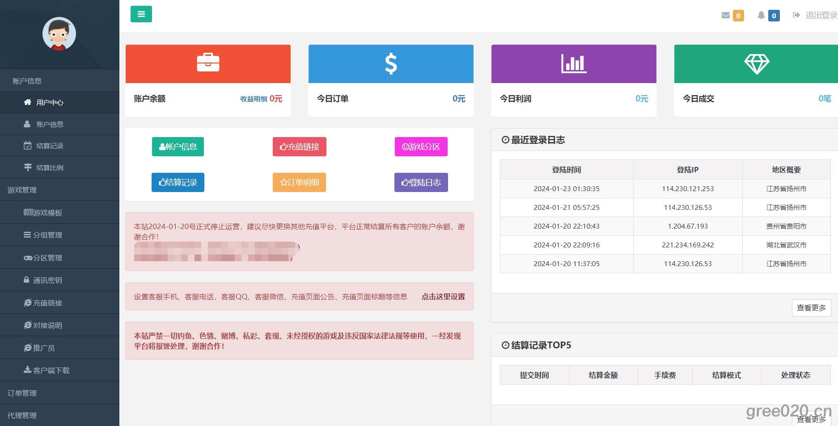Screen dimensions: 838x426
Task: Expand the 账户信息 sidebar section
Action: (27, 81)
